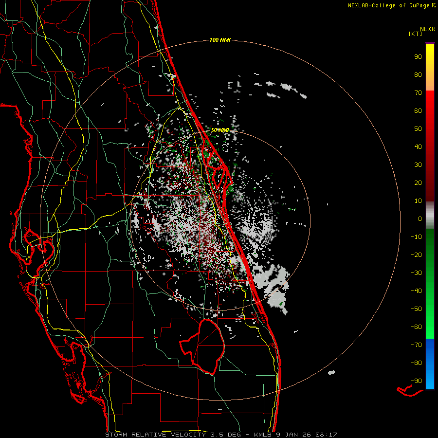Click the 40 value on velocity scale

click(x=418, y=147)
